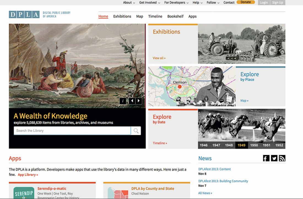303x199 pixels.
Task: Select the Home navigation tab
Action: pyautogui.click(x=103, y=16)
